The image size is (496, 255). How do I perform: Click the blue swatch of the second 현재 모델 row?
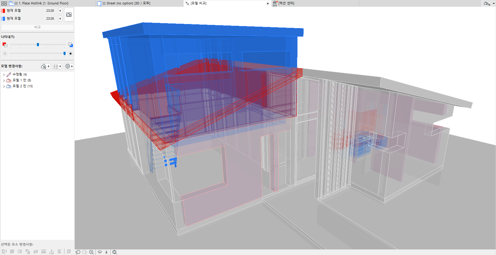3,18
